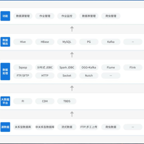Select the 数据表管理 pill
Image resolution: width=144 pixels, height=144 pixels.
pos(89,16)
